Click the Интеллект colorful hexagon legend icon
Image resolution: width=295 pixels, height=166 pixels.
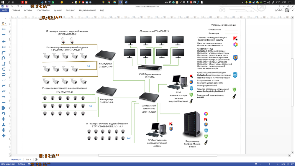point(235,45)
